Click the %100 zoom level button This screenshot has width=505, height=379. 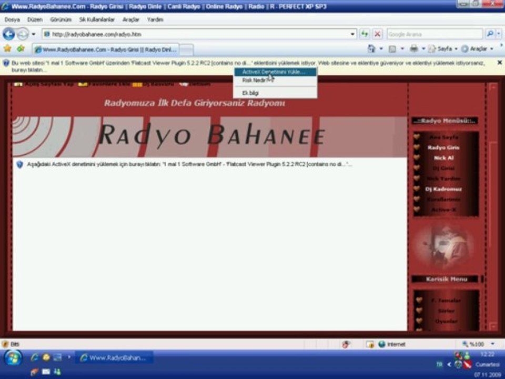click(473, 344)
